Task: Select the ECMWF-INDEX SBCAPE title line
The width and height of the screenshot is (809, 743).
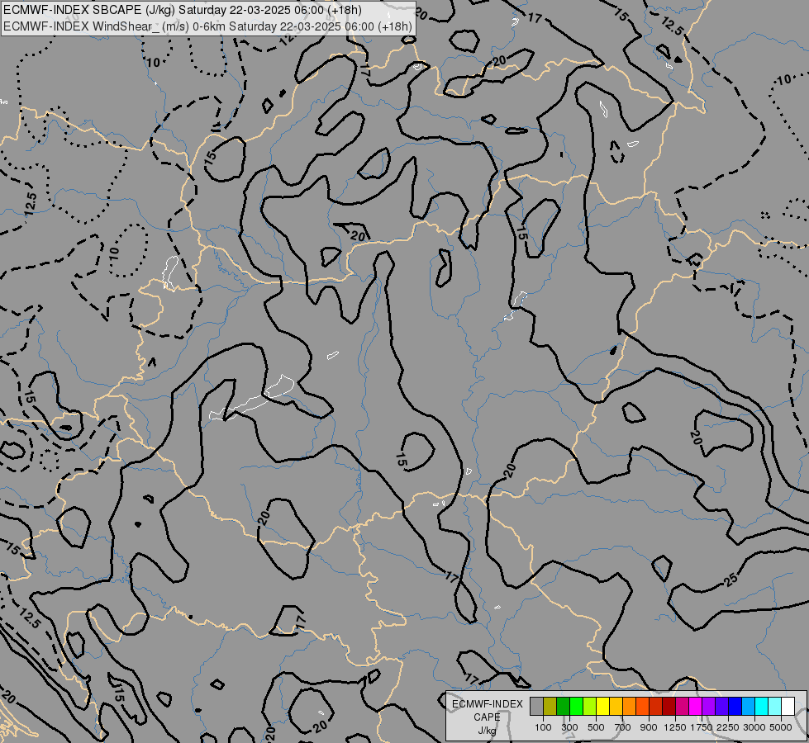Action: (182, 10)
